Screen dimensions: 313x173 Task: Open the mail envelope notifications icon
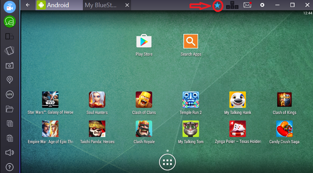(x=248, y=5)
